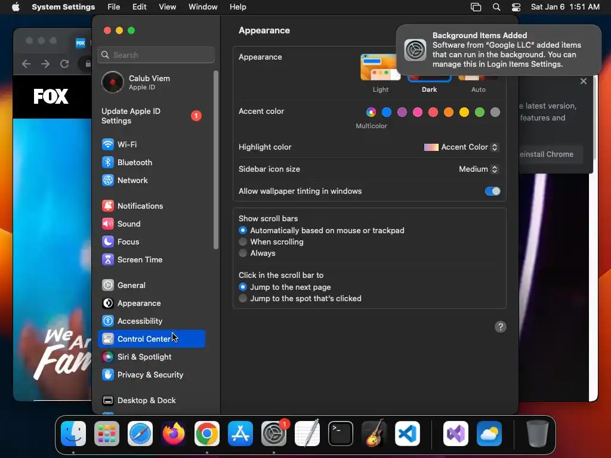Choose red accent color

pyautogui.click(x=433, y=112)
